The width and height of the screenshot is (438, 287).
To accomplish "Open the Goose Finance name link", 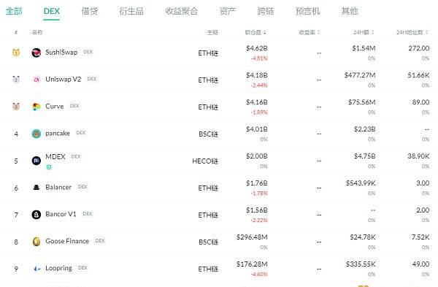I will 67,241.
